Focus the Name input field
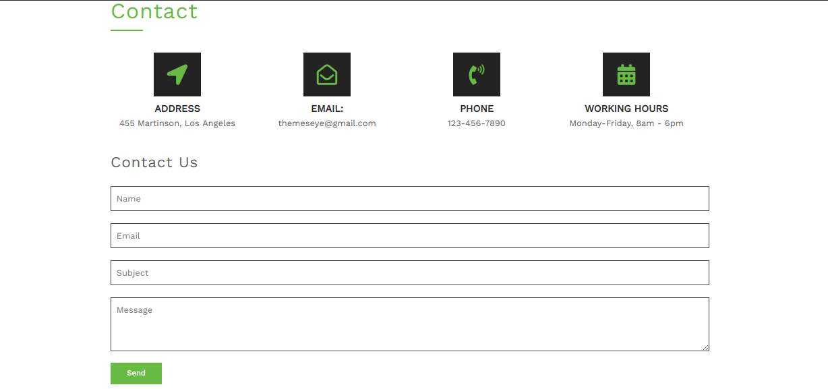This screenshot has height=389, width=828. (x=409, y=199)
